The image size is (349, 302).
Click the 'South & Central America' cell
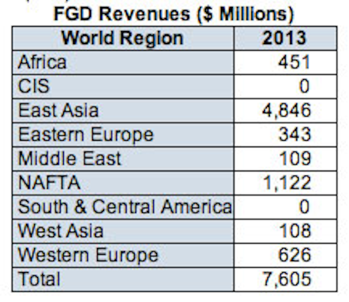[125, 207]
